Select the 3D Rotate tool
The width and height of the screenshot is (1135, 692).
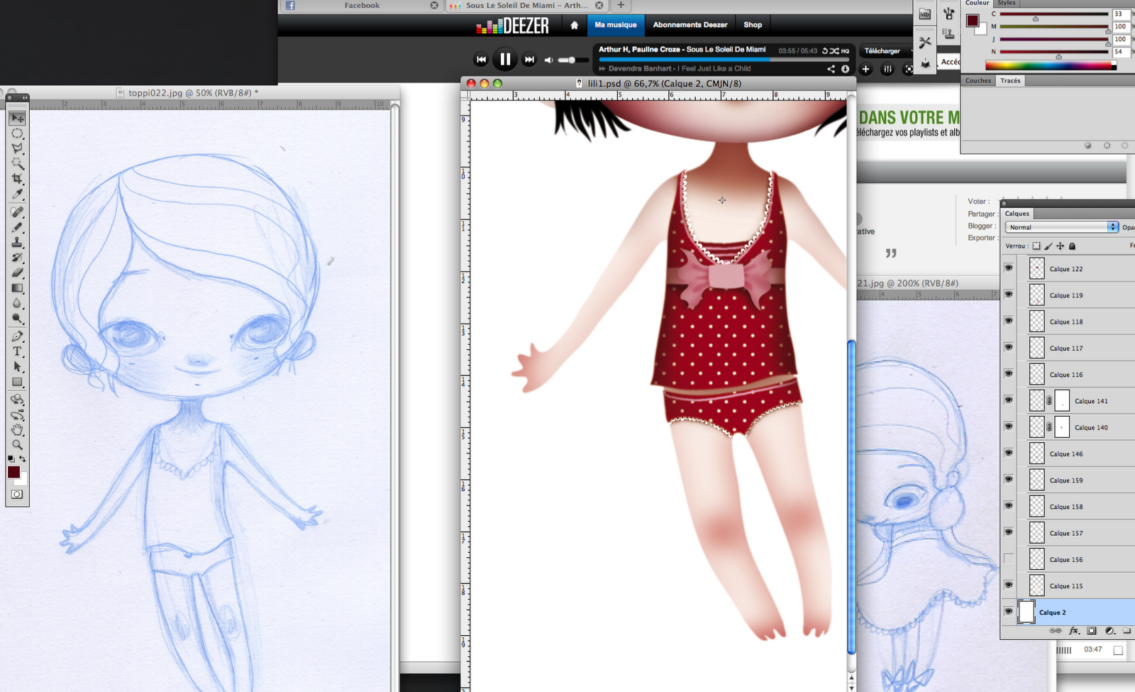(18, 400)
